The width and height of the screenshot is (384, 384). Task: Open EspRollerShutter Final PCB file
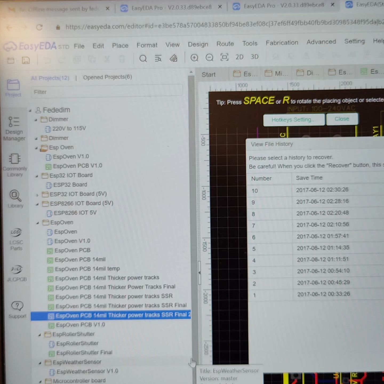[x=84, y=353]
